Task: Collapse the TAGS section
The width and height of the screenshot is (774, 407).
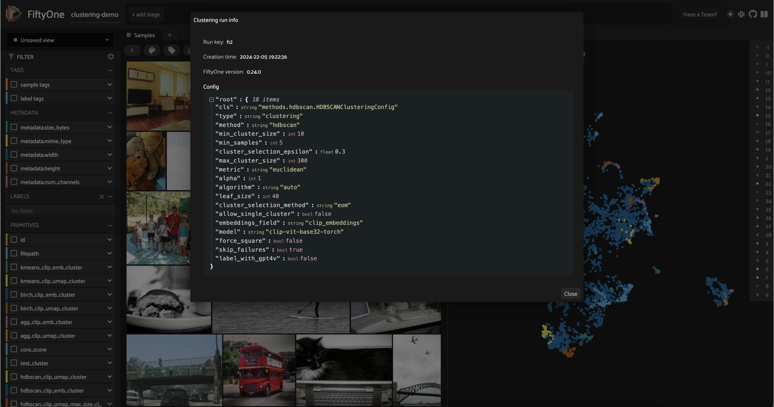Action: [x=110, y=70]
